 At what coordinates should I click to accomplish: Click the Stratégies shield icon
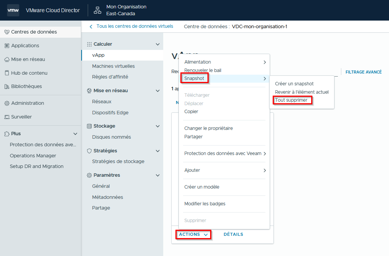pyautogui.click(x=89, y=151)
